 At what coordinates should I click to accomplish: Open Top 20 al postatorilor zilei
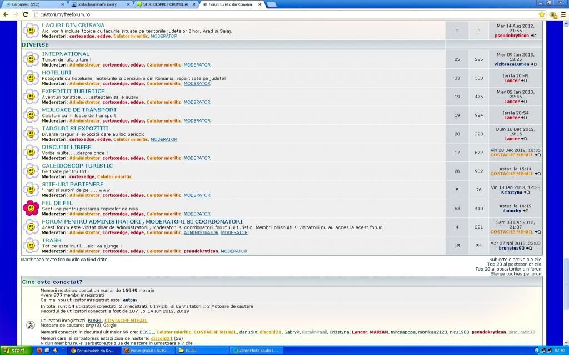pyautogui.click(x=515, y=265)
